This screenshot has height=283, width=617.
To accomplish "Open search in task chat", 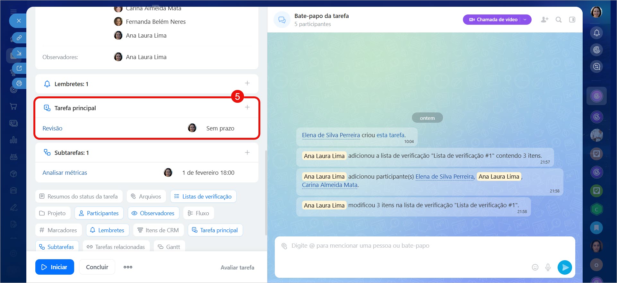I will tap(559, 20).
